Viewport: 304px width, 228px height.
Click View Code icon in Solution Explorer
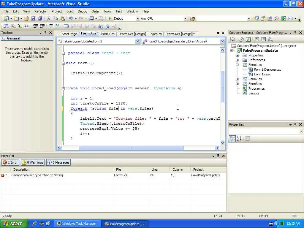pyautogui.click(x=257, y=39)
